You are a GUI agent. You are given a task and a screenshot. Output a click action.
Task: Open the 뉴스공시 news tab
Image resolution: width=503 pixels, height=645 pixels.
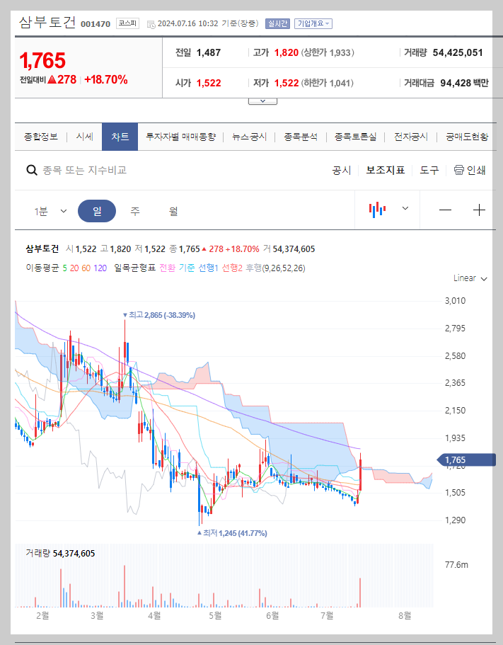pyautogui.click(x=248, y=137)
